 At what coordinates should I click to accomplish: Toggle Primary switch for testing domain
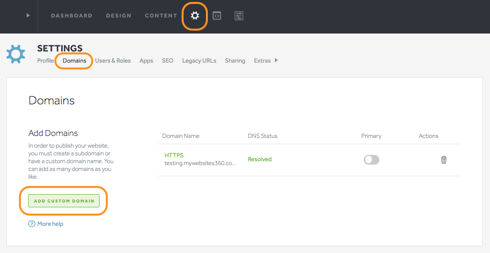(x=371, y=160)
